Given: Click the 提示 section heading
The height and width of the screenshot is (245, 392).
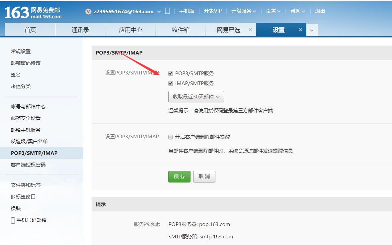Looking at the screenshot, I should coord(101,204).
